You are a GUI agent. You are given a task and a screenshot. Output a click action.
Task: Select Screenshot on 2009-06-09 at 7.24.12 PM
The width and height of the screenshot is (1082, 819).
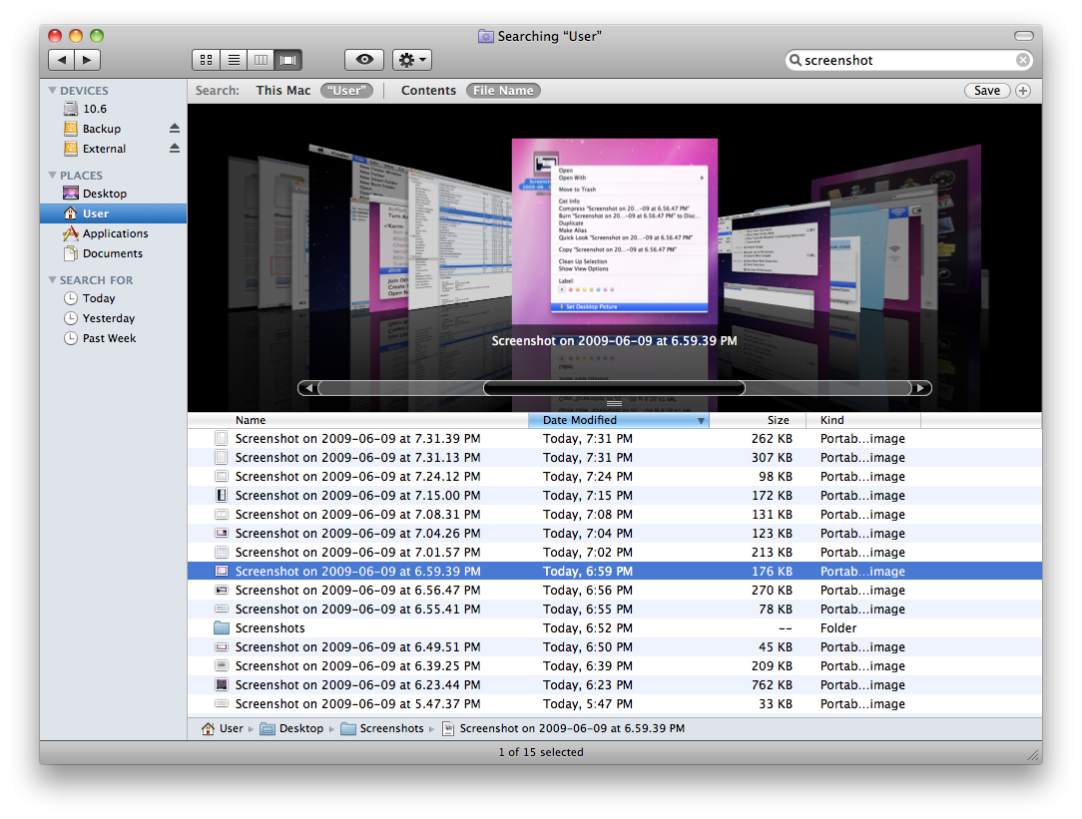pyautogui.click(x=614, y=477)
